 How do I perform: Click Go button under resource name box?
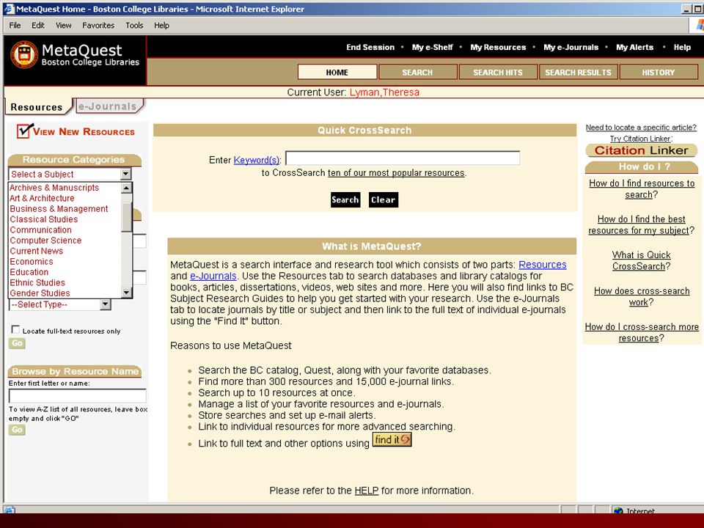[x=17, y=430]
